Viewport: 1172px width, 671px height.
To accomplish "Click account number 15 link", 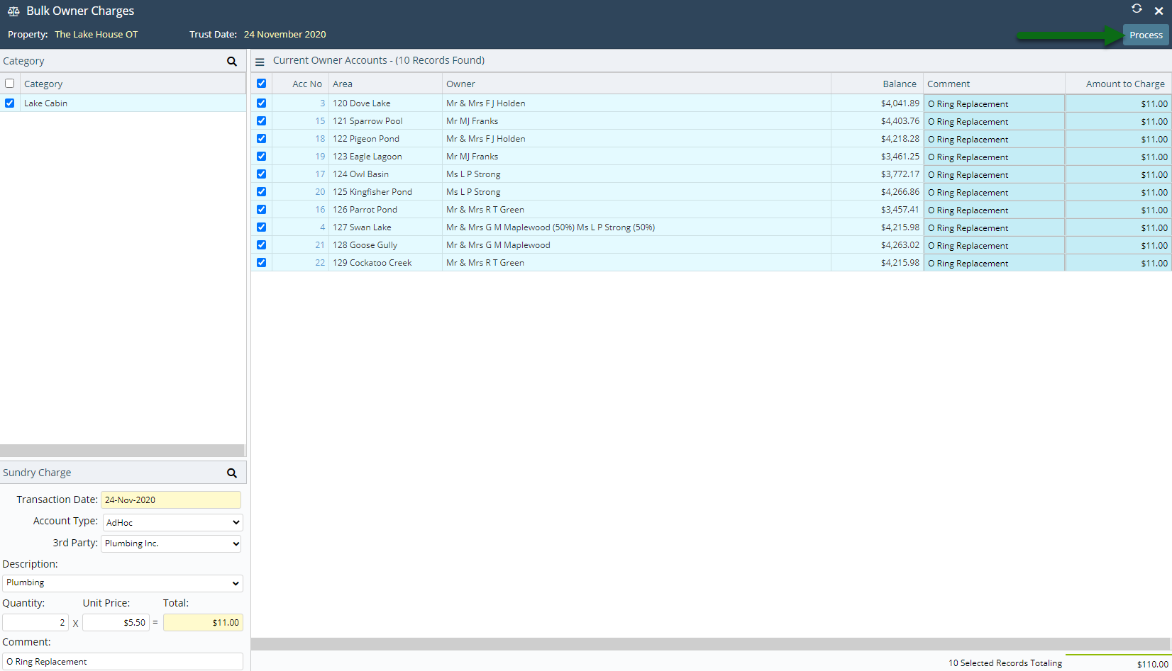I will coord(320,121).
